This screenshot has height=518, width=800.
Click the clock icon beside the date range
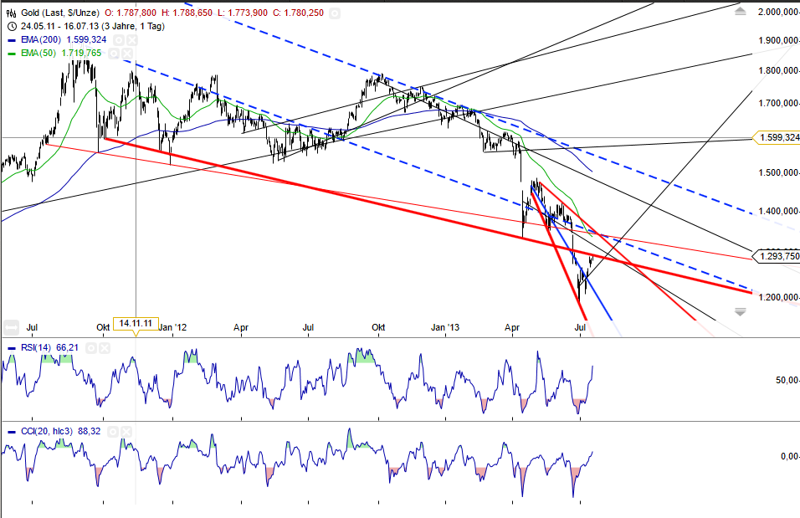tap(12, 26)
